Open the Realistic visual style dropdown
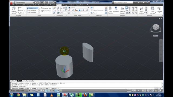Screen dimensions: 173x97 click(79, 8)
